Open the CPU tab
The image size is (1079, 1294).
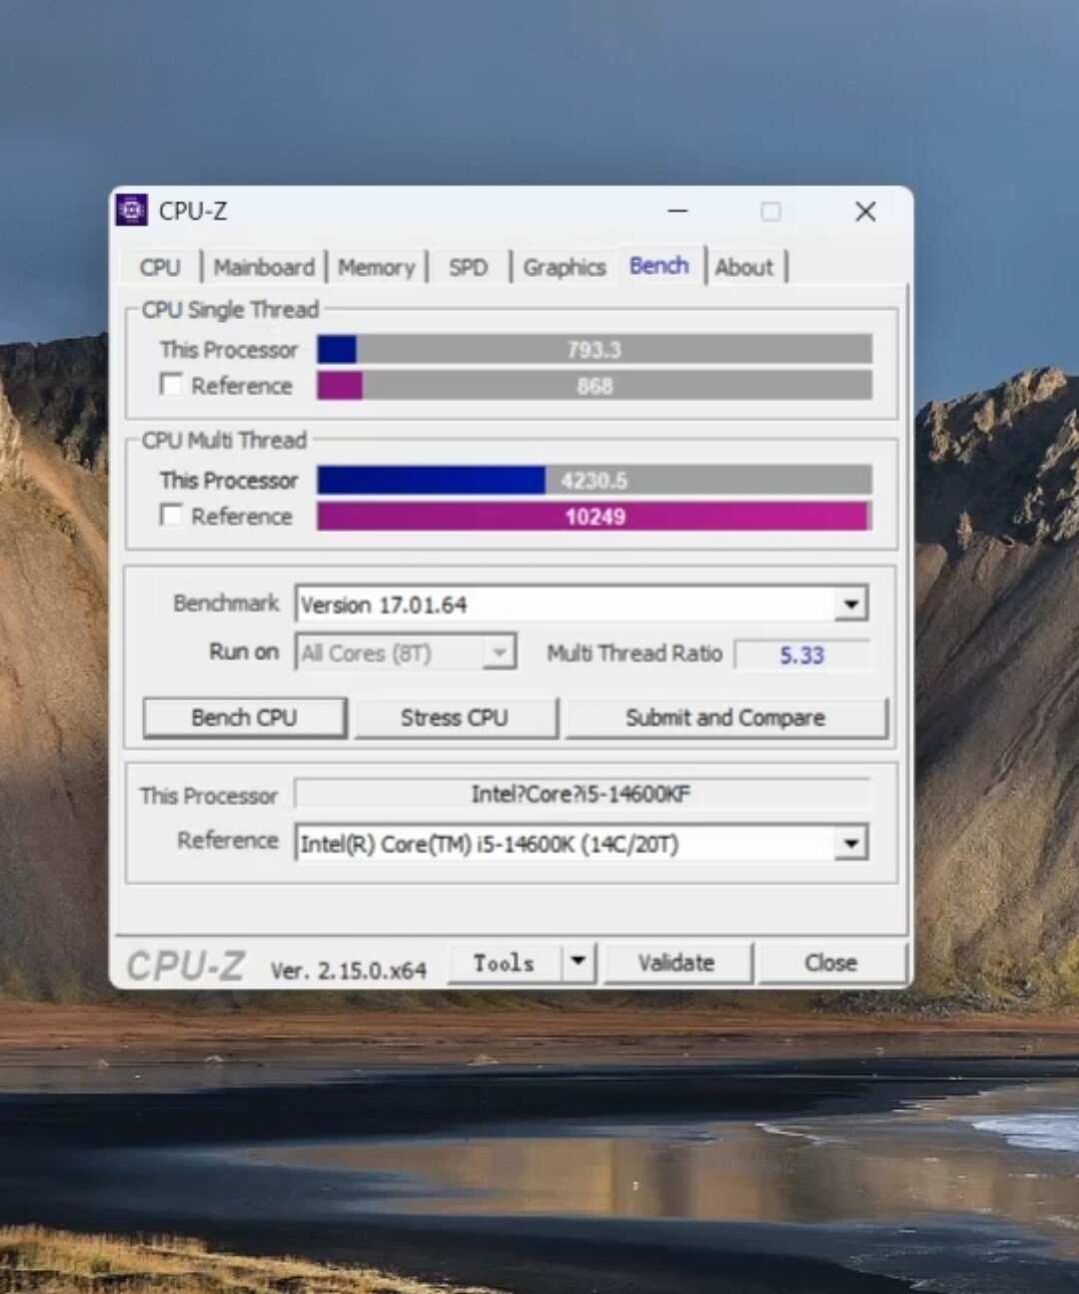[x=160, y=268]
